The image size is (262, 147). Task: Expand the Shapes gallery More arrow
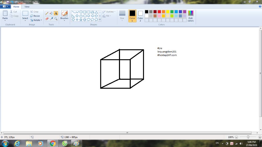(100, 20)
